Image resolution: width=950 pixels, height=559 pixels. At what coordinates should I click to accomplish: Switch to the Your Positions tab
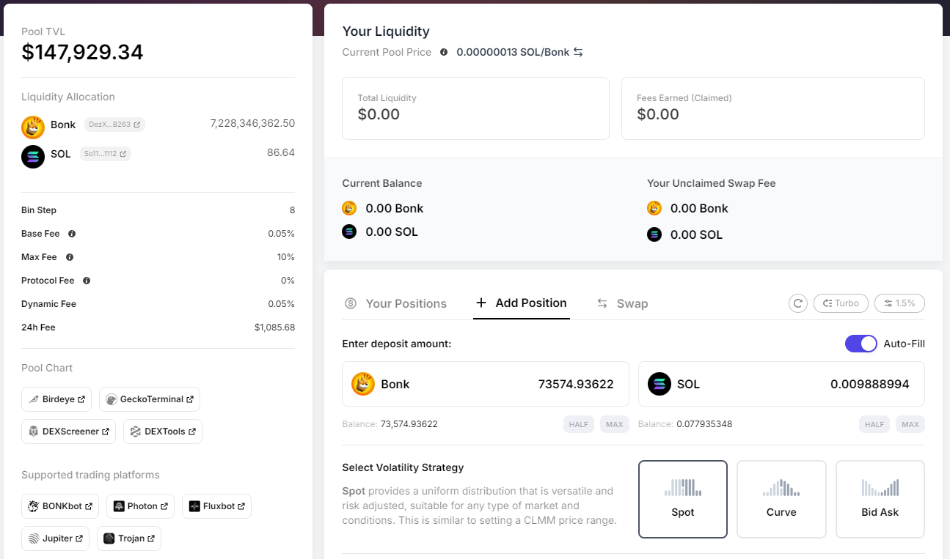396,303
